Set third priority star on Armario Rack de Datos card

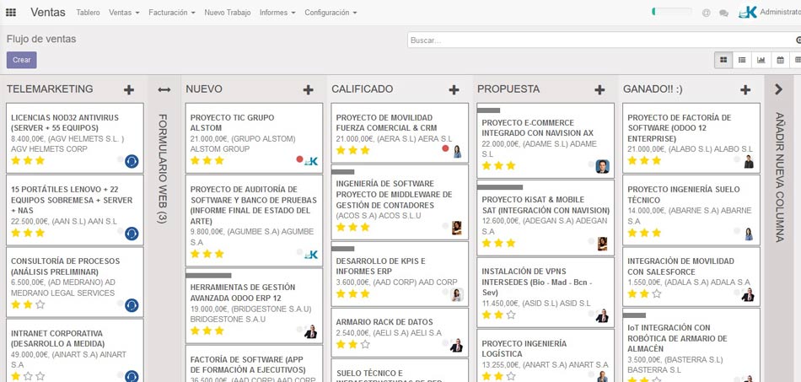click(365, 345)
